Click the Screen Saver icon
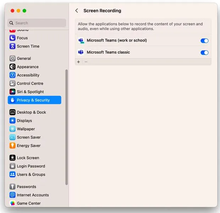 click(12, 137)
